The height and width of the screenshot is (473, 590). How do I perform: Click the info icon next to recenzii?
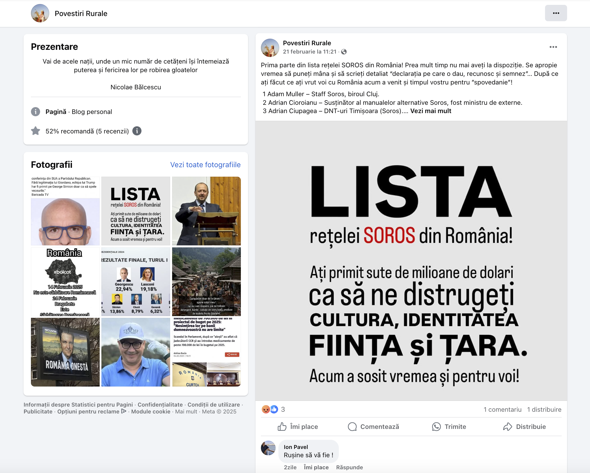[x=137, y=131]
